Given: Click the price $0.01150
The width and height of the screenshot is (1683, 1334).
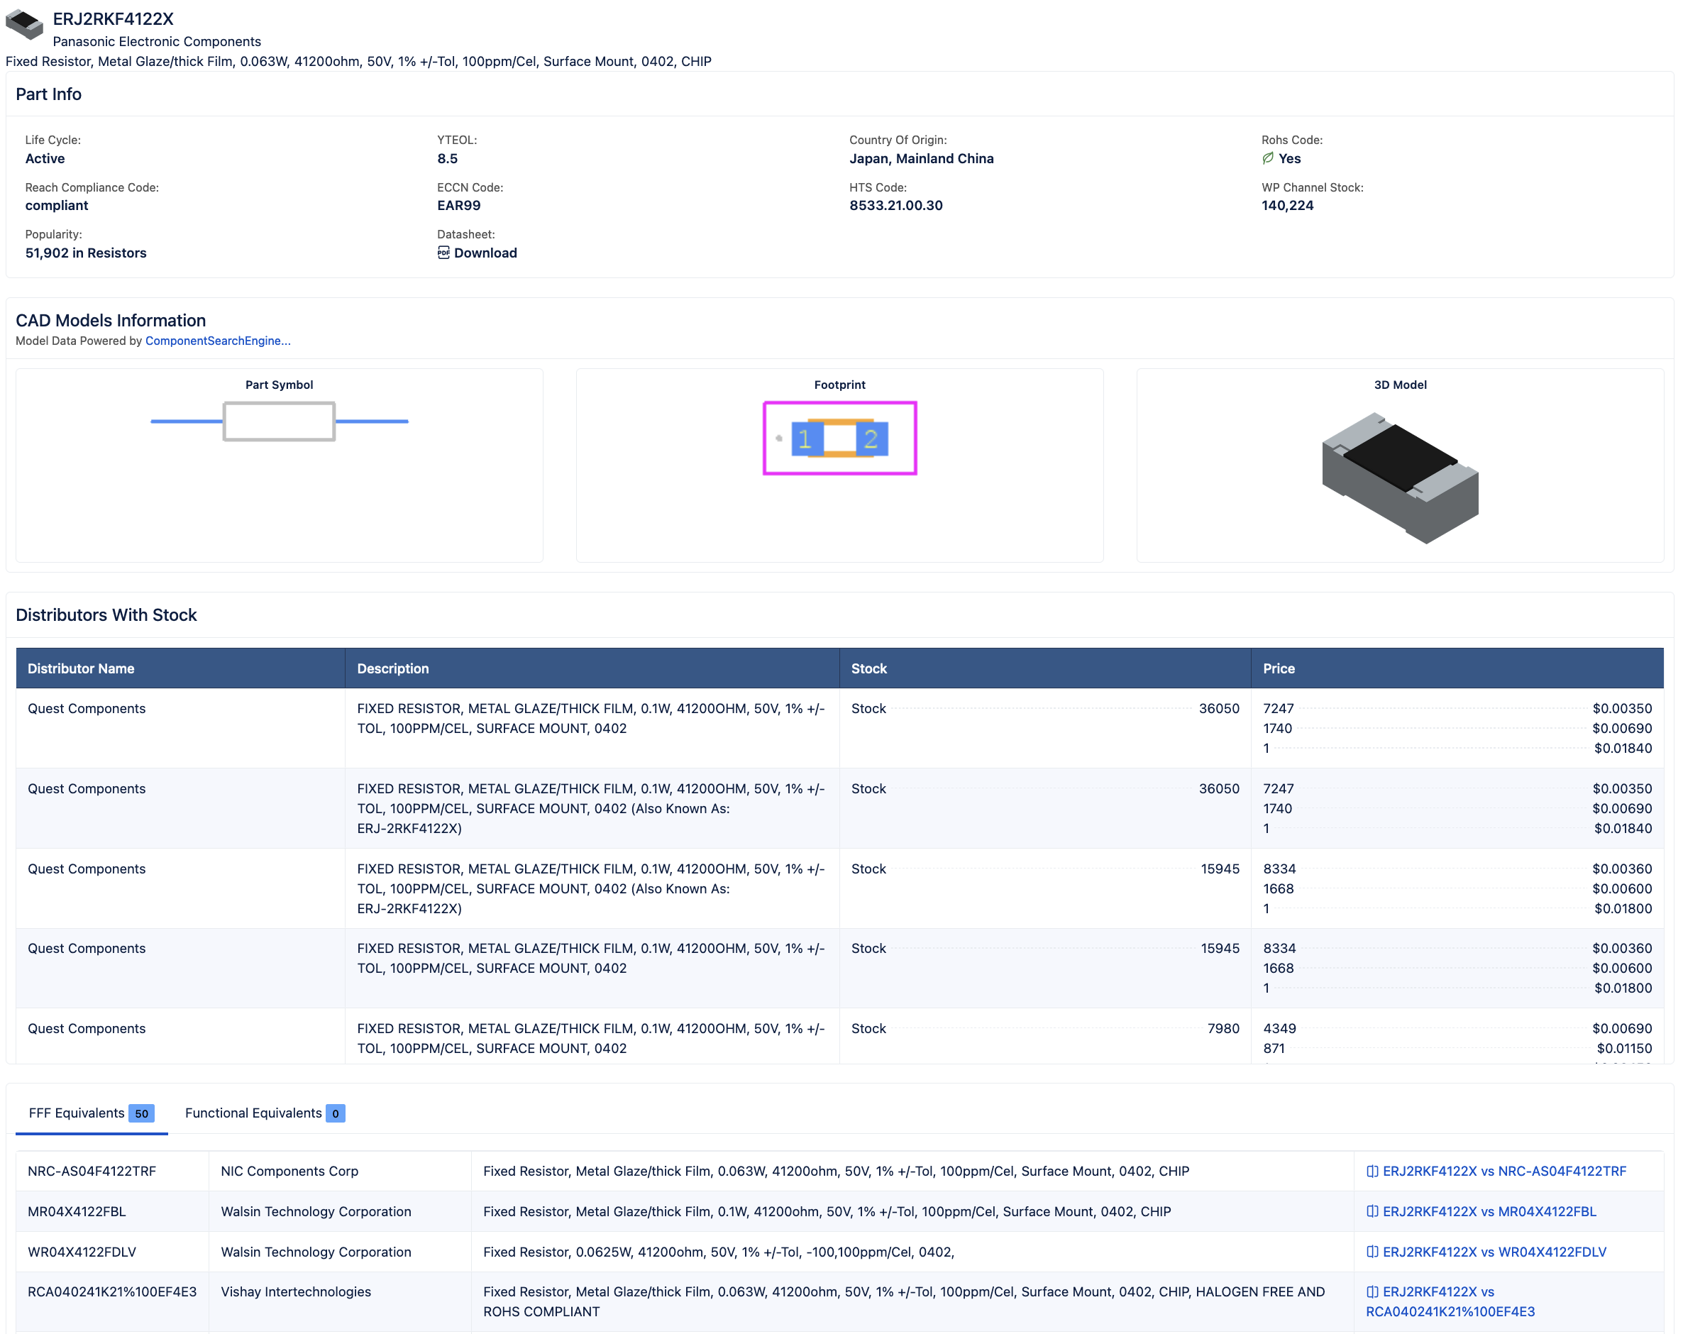Looking at the screenshot, I should [x=1623, y=1047].
